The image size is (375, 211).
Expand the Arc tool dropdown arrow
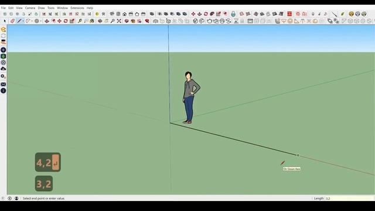[32, 21]
